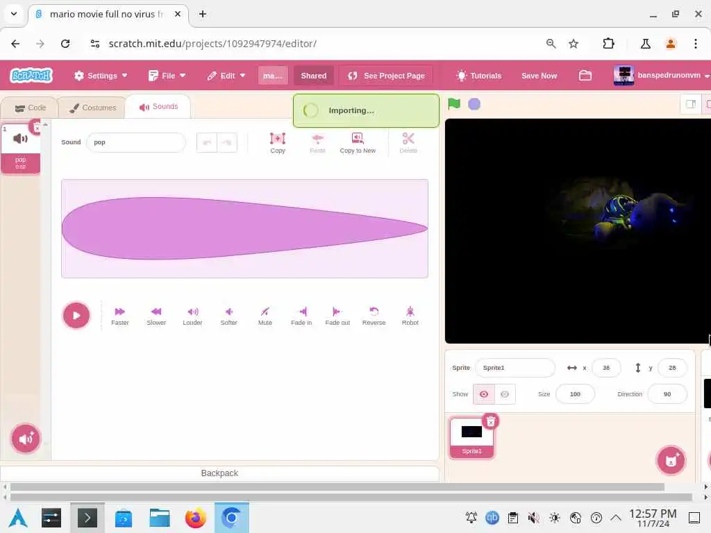Switch to the Costumes tab
This screenshot has width=711, height=533.
pyautogui.click(x=92, y=108)
